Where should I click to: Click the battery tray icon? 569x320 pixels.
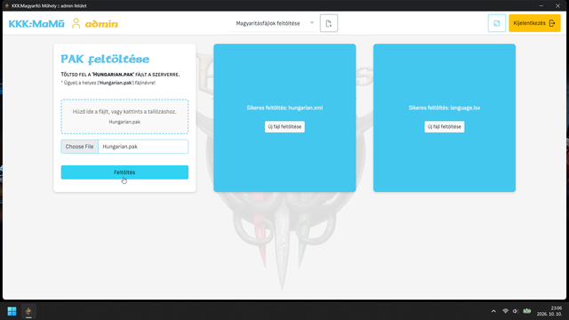coord(527,311)
